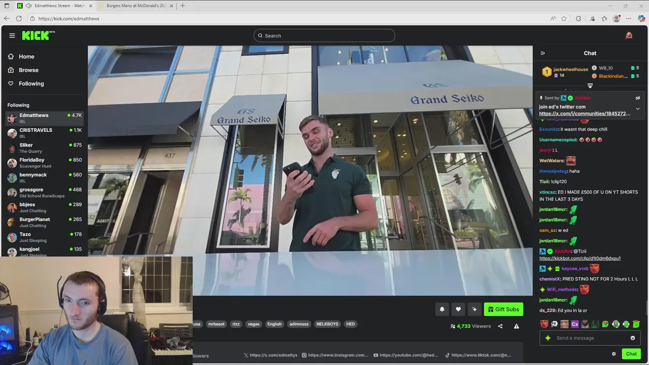Toggle the heart follow button
The image size is (649, 365).
(458, 309)
